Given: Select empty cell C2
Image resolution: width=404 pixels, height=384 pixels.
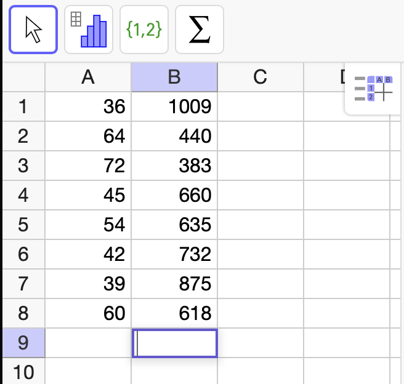Looking at the screenshot, I should click(260, 137).
